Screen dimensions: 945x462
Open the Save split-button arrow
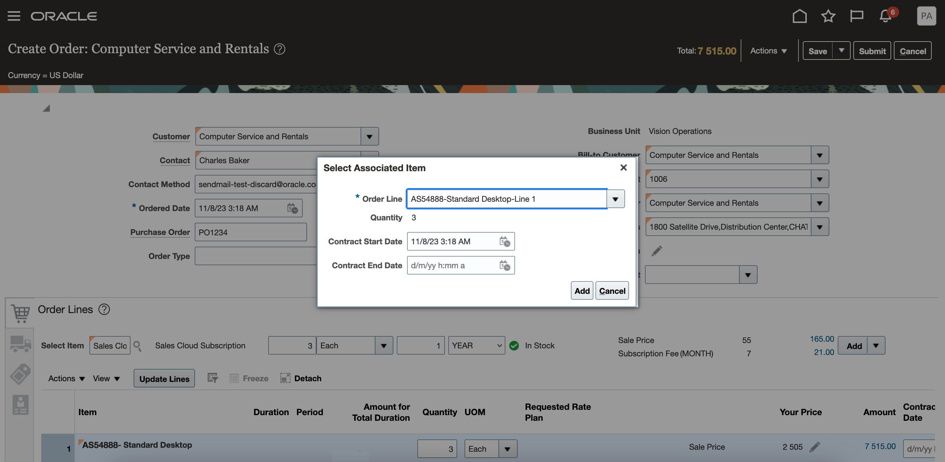[x=841, y=51]
